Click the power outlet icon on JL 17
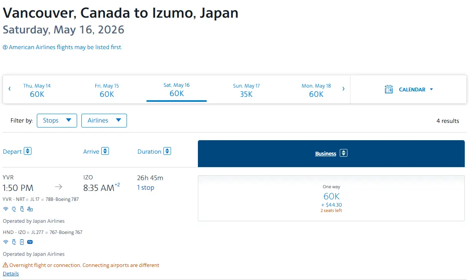The height and width of the screenshot is (280, 469). pos(14,209)
